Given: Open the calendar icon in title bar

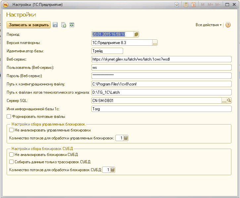Looking at the screenshot, I should [x=193, y=5].
